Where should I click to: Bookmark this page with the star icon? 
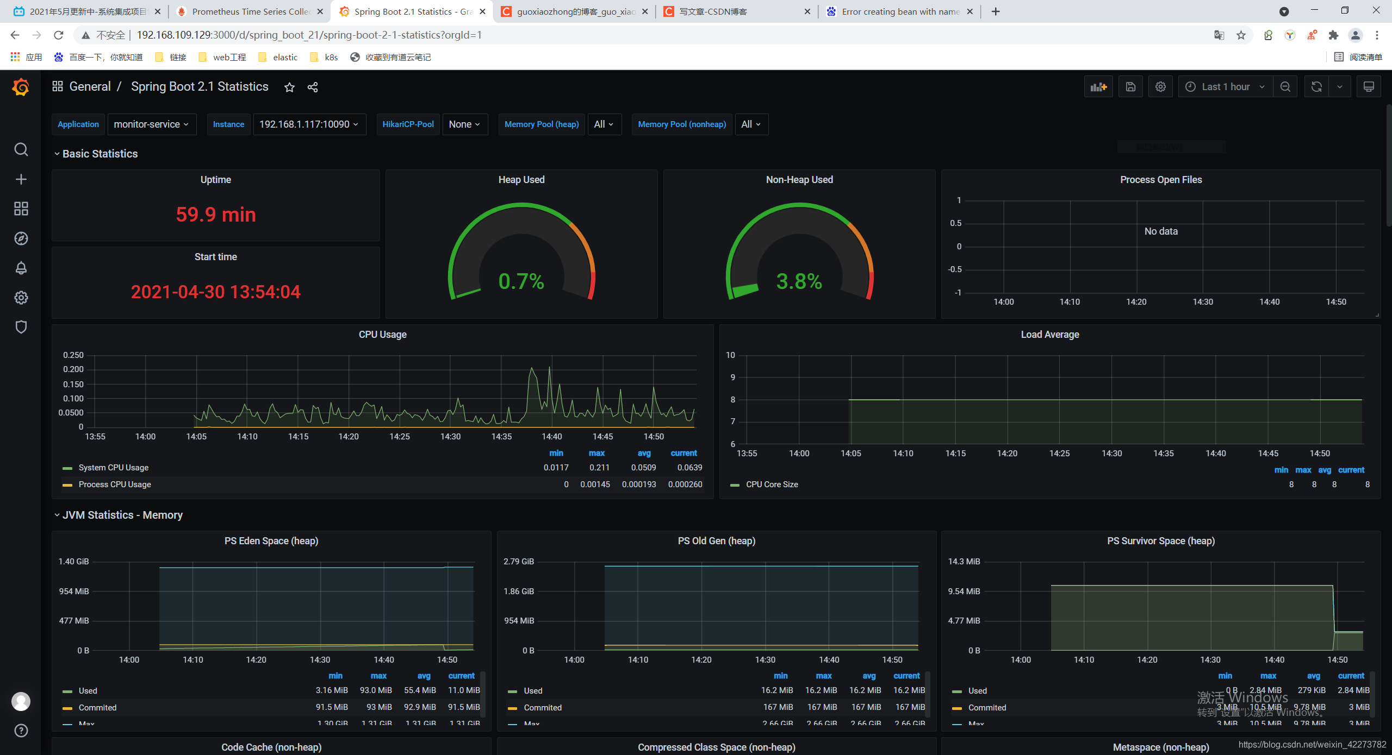coord(1241,35)
